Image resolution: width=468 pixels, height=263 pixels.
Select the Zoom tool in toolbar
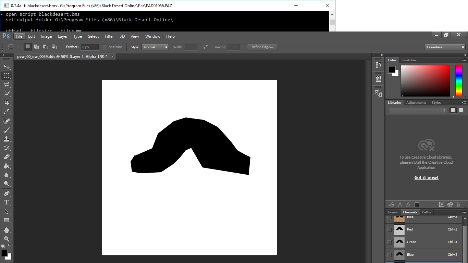click(7, 239)
